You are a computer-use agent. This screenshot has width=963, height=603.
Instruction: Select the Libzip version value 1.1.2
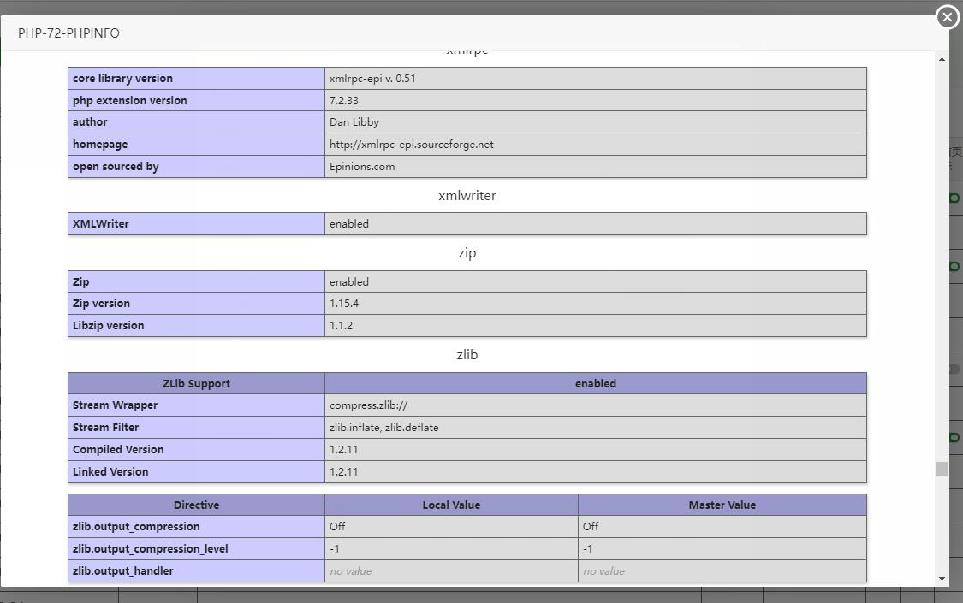click(341, 326)
